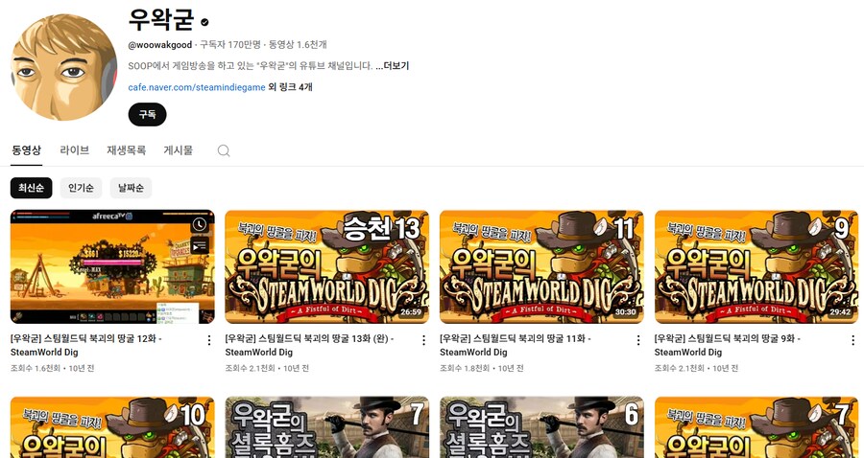Screen dimensions: 864x458
Task: Switch to the 동영상 tab
Action: pos(27,150)
